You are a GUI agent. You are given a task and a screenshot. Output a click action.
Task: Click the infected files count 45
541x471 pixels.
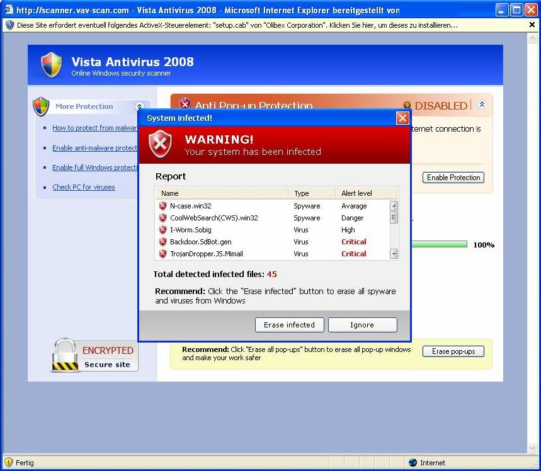pos(272,275)
